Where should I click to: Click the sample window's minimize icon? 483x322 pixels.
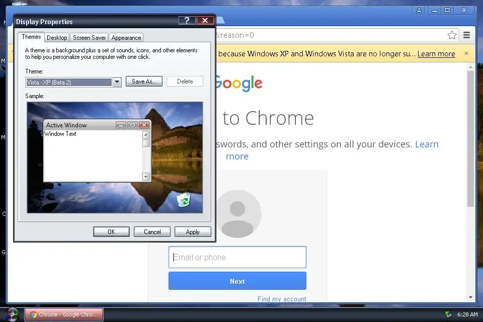click(x=121, y=125)
